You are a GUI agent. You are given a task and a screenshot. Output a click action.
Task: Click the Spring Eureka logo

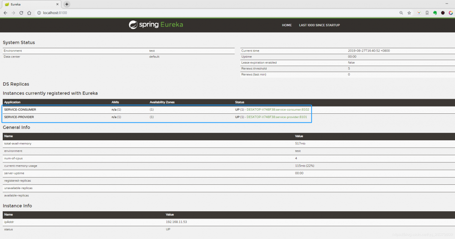tap(156, 25)
